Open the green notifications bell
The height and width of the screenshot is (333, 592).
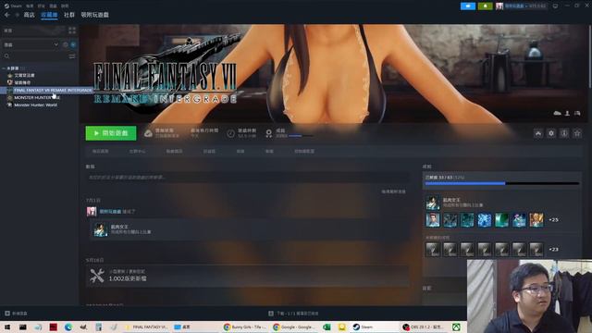click(485, 6)
